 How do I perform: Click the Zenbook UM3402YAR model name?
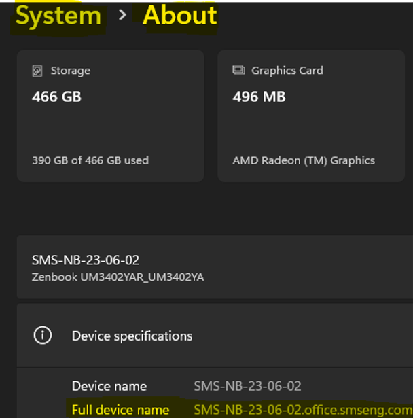coord(118,277)
